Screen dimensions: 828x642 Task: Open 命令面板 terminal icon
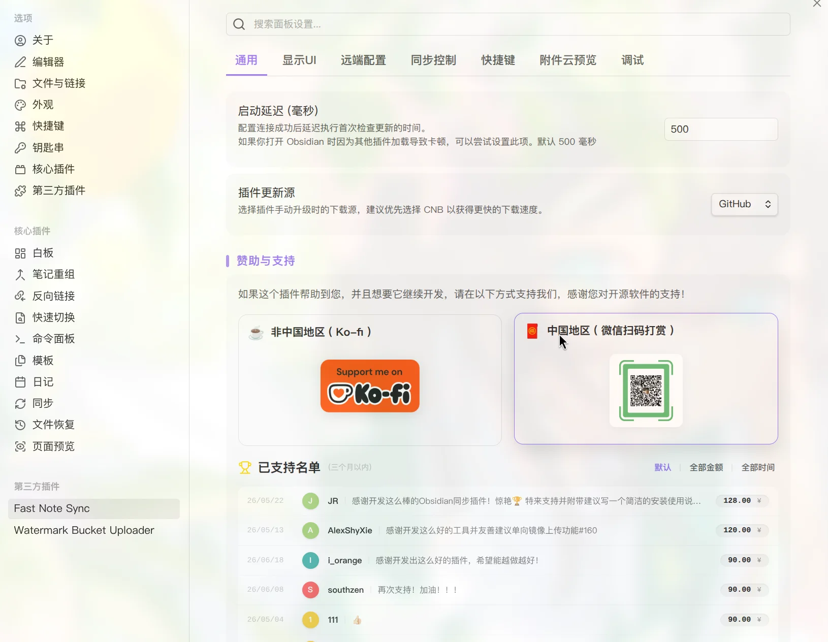[x=20, y=339]
